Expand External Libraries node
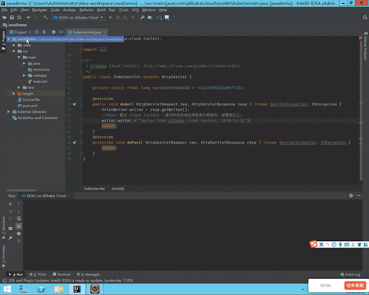This screenshot has width=369, height=295. [9, 112]
